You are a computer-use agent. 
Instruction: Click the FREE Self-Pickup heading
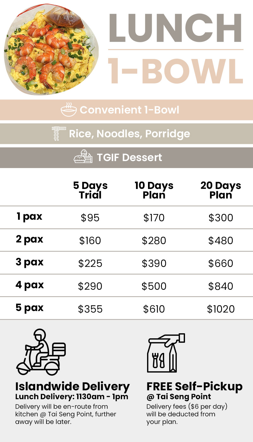click(194, 387)
